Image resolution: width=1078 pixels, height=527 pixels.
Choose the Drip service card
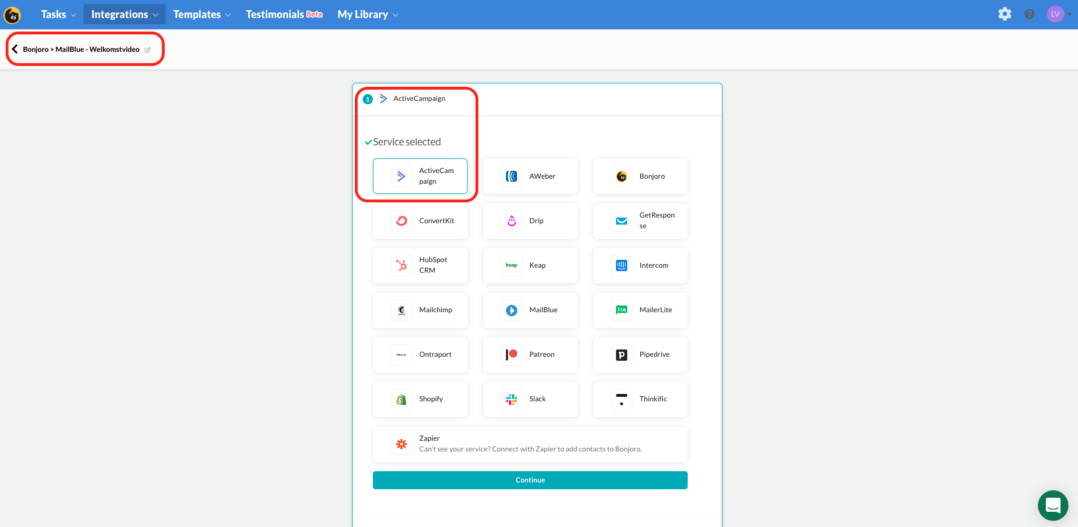coord(530,220)
